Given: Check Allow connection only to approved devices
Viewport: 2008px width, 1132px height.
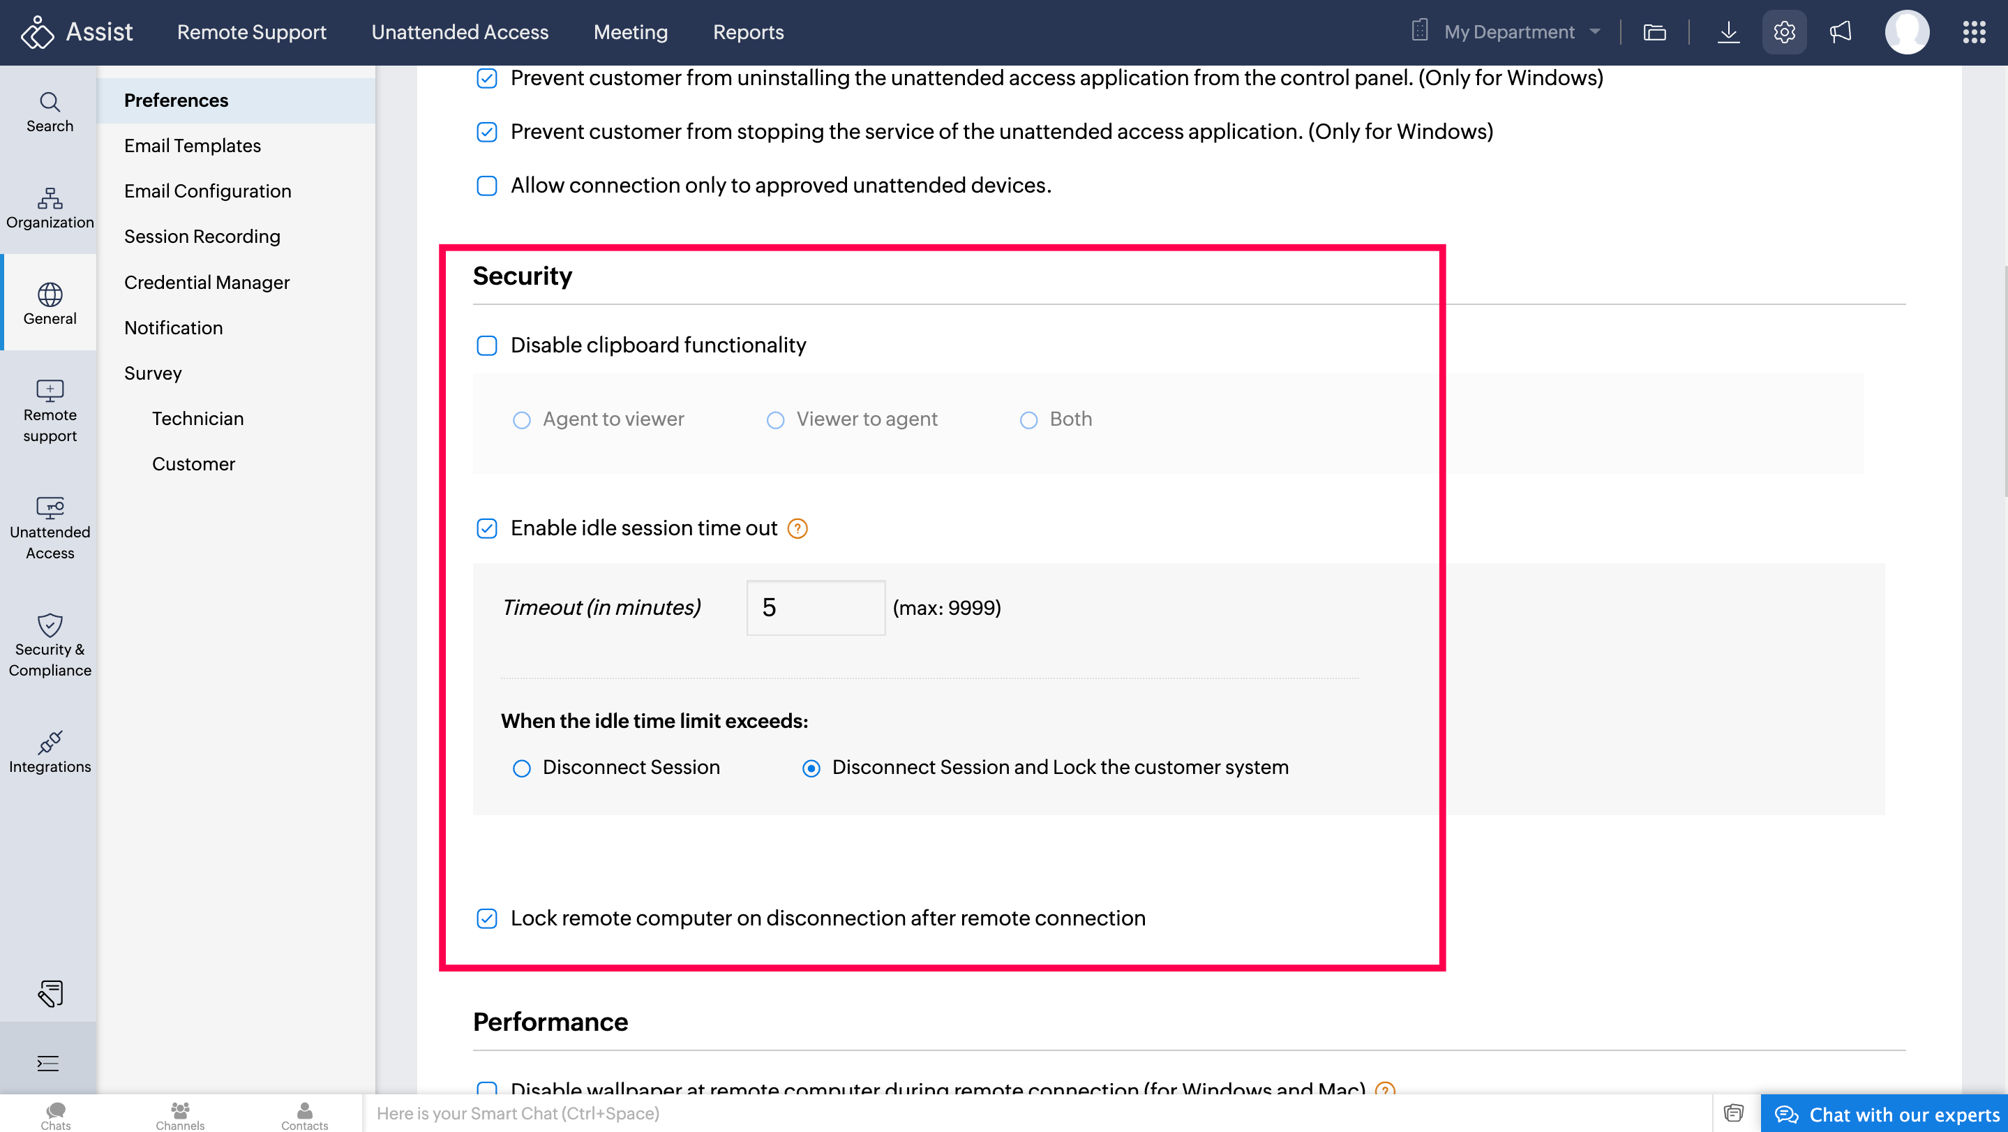Looking at the screenshot, I should 487,186.
